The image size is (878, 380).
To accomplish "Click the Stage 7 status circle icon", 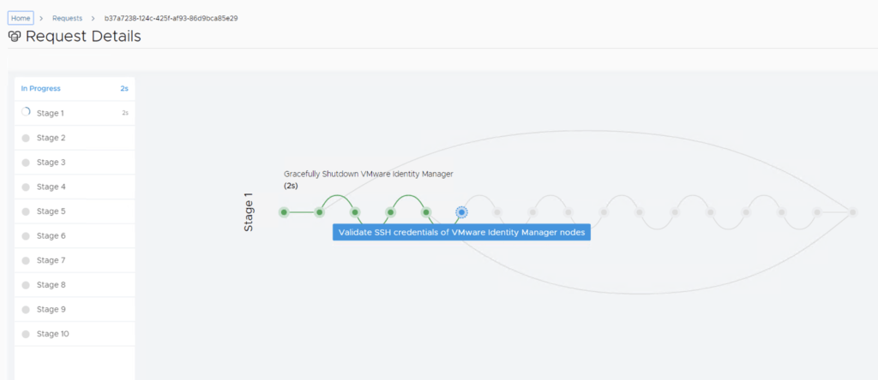I will (x=26, y=260).
